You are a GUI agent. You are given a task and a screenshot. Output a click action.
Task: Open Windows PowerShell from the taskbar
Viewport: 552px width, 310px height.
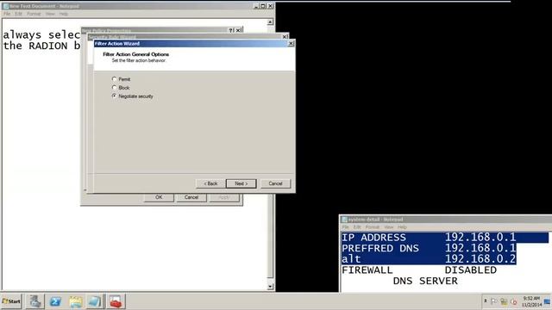(x=55, y=301)
